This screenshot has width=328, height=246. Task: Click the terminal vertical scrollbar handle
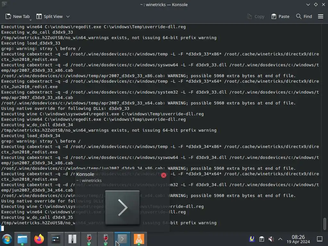click(x=325, y=223)
